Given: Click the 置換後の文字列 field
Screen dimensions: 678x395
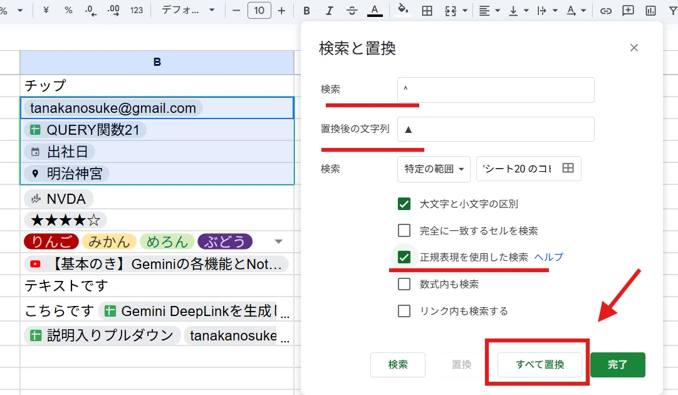Looking at the screenshot, I should point(496,129).
